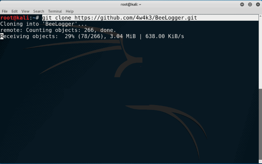Image resolution: width=262 pixels, height=164 pixels.
Task: Close the root@kali terminal window
Action: pos(257,4)
